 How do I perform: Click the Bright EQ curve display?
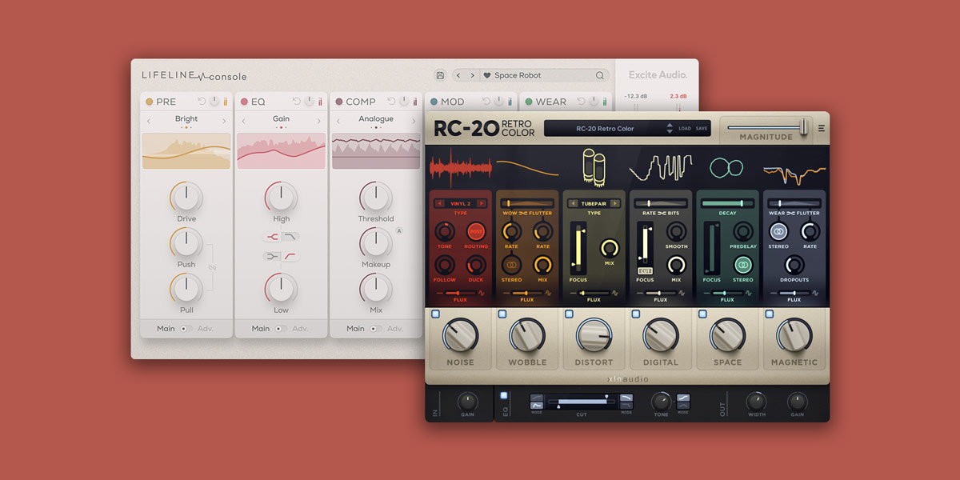coord(186,150)
